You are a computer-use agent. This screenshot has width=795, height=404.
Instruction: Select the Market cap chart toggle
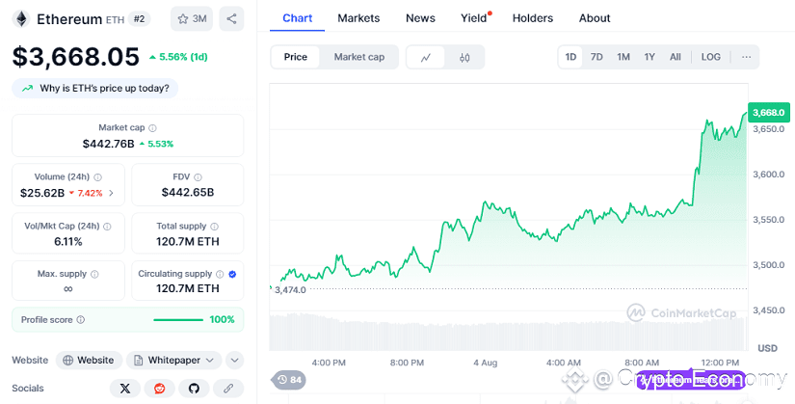[x=359, y=57]
